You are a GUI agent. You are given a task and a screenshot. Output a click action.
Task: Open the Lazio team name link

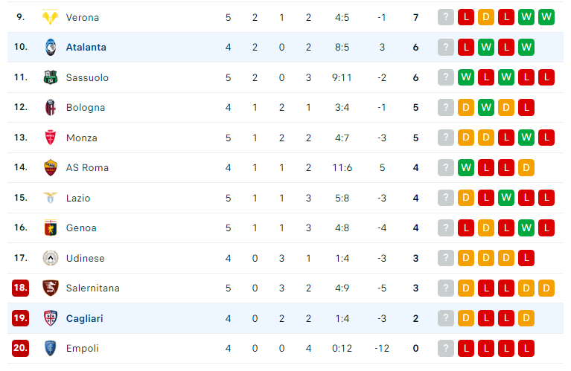pos(78,198)
